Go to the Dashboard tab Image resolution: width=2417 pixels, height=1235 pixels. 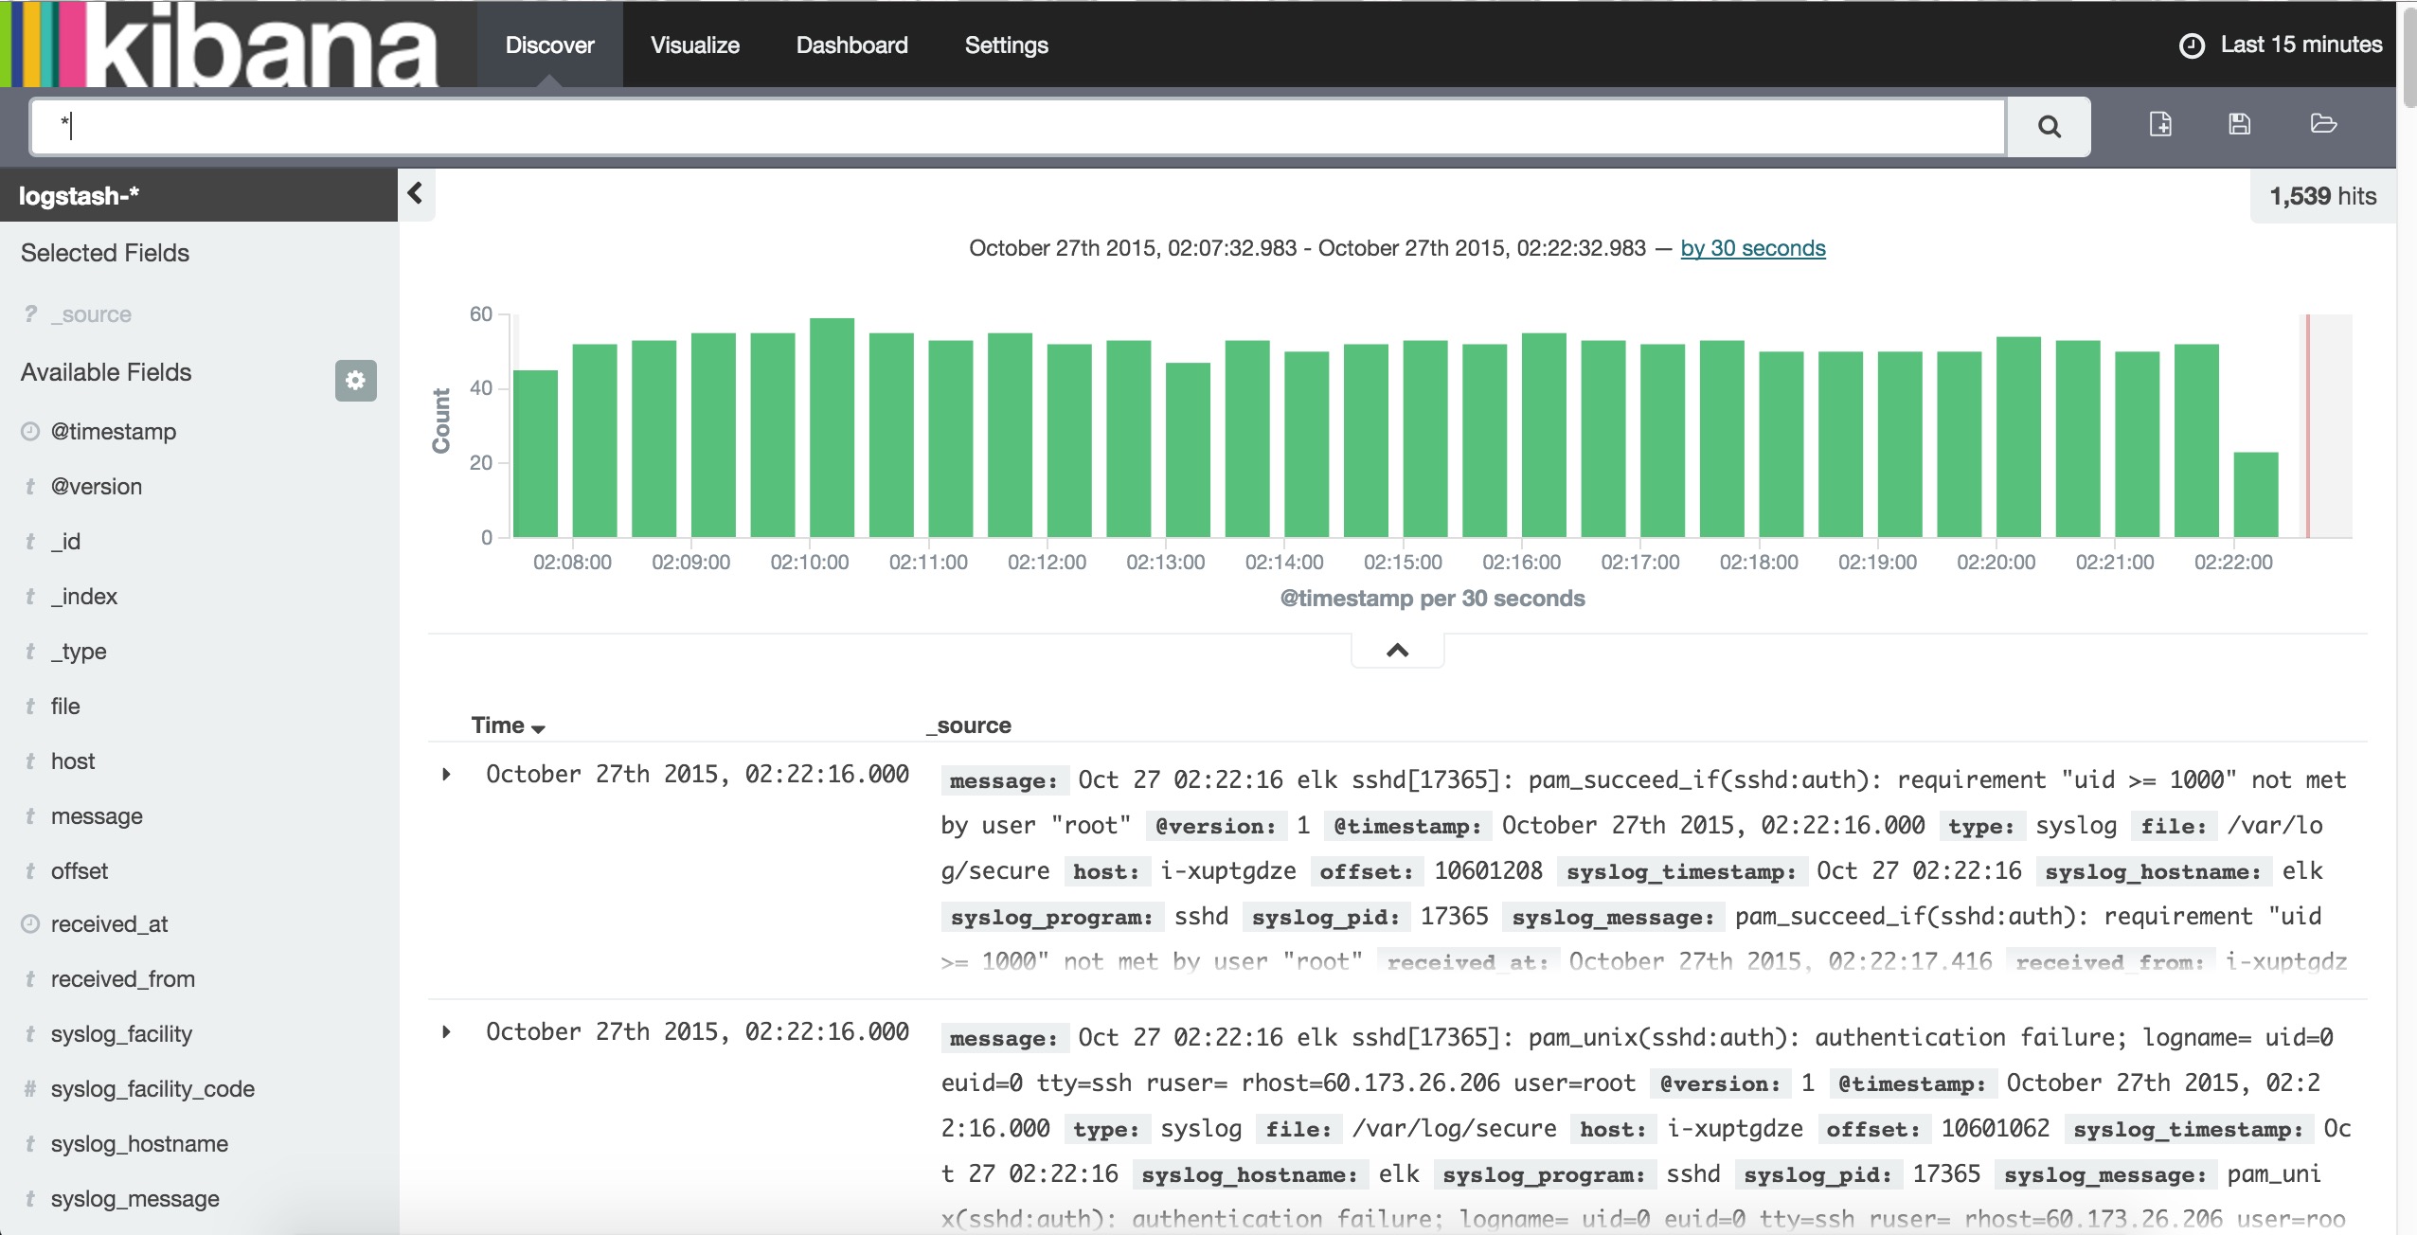click(x=851, y=45)
